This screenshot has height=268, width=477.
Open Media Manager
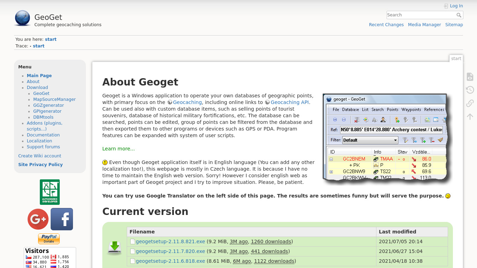[x=424, y=25]
